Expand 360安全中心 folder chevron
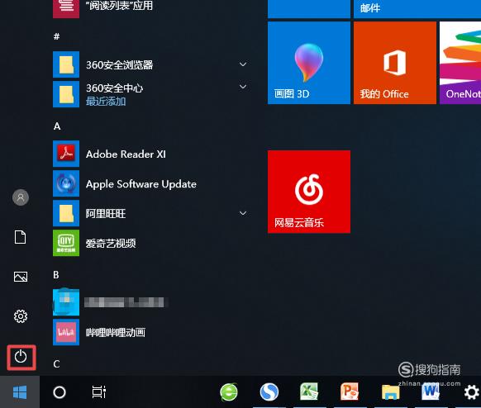 point(243,87)
